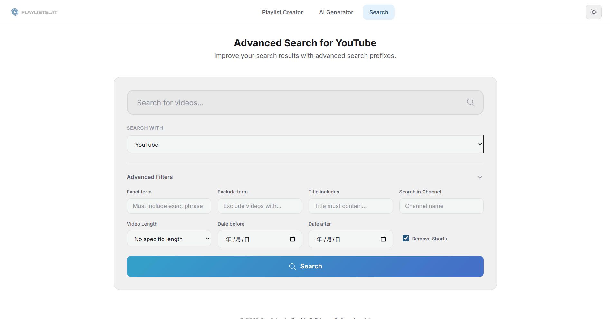Click the Exact term phrase field
Image resolution: width=610 pixels, height=319 pixels.
pyautogui.click(x=169, y=206)
